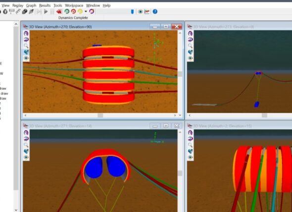Select the magnifier zoom tool in top-left 3D view

[x=26, y=46]
